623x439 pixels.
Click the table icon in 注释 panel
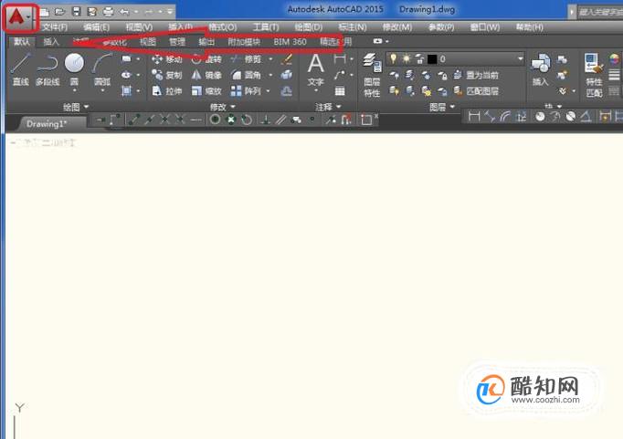[340, 91]
